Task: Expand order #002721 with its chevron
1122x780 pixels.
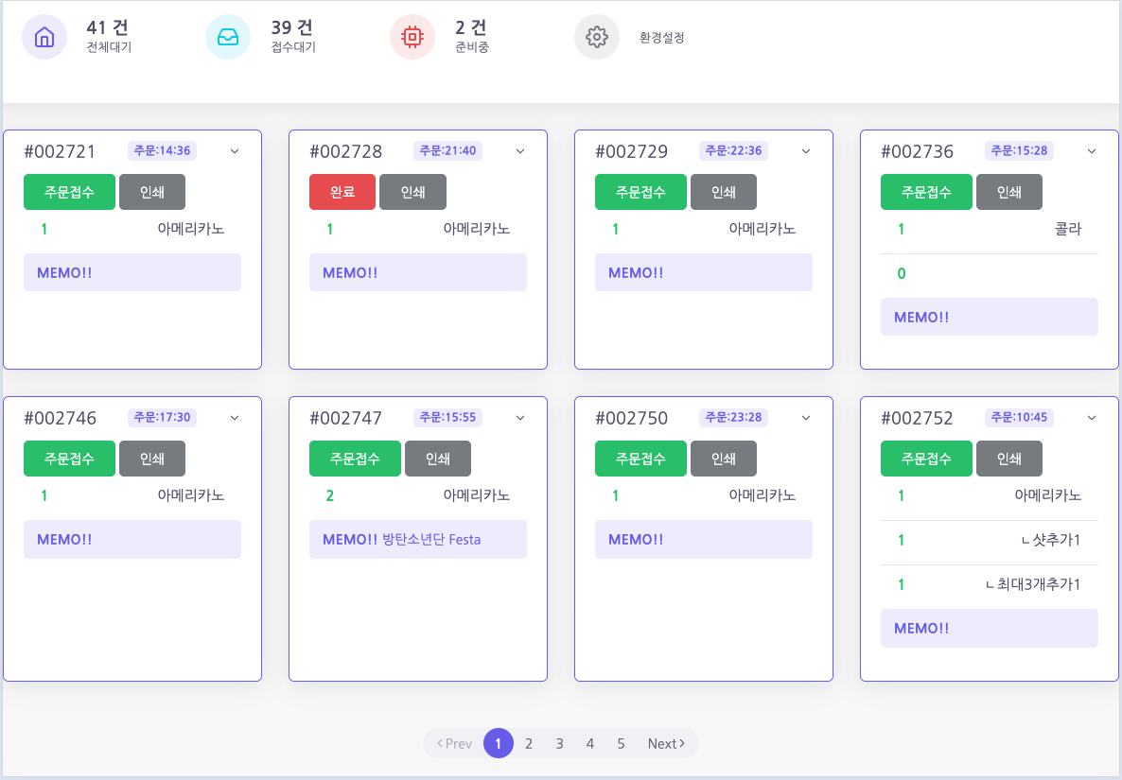Action: pos(235,151)
